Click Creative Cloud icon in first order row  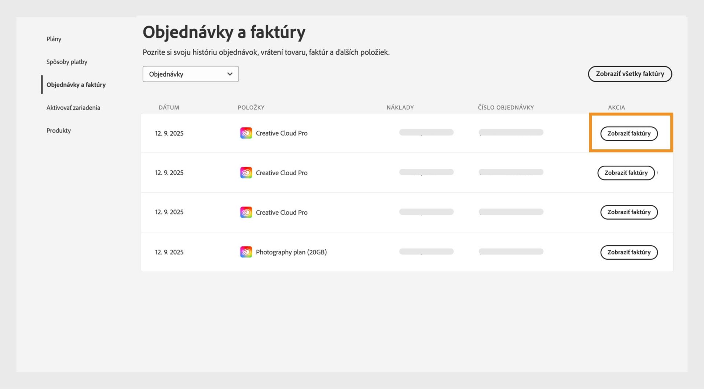pos(246,133)
